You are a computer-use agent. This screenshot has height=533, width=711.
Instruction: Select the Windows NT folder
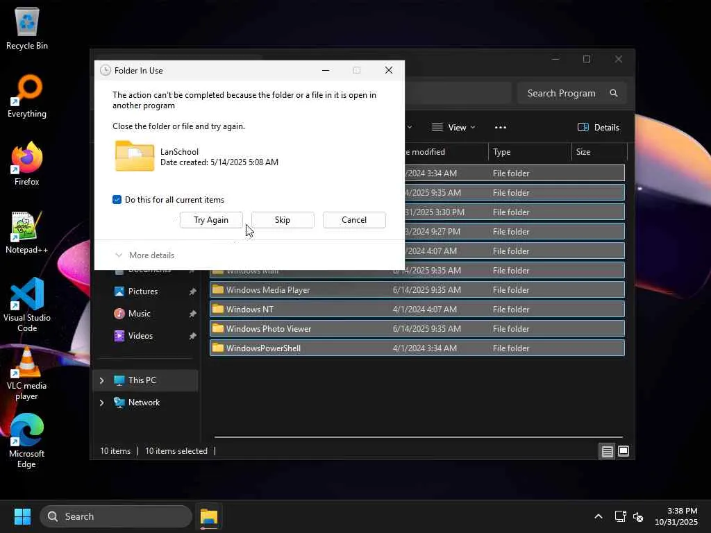(x=417, y=309)
